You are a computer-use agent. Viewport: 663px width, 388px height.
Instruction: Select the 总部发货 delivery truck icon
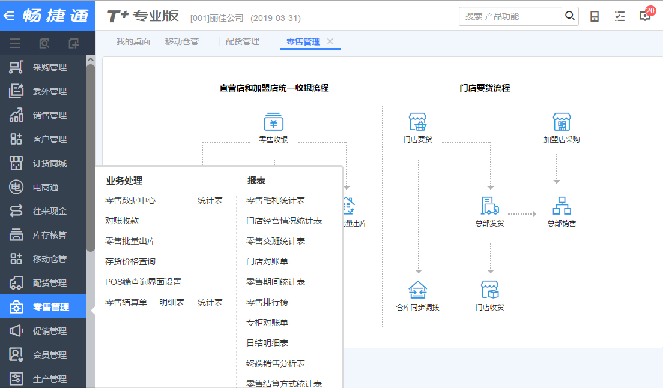(489, 206)
